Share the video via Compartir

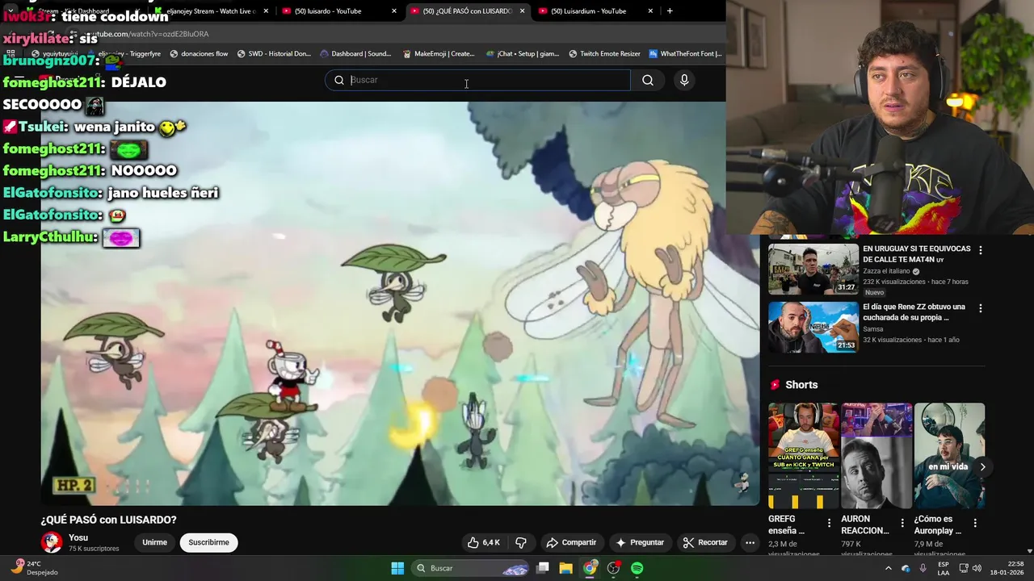[x=571, y=542]
